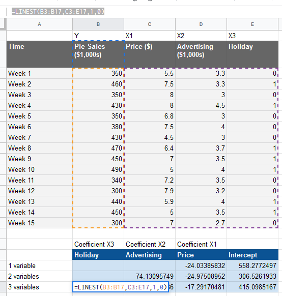Click the blue 'Holiday' results header
282x296 pixels.
pos(98,255)
